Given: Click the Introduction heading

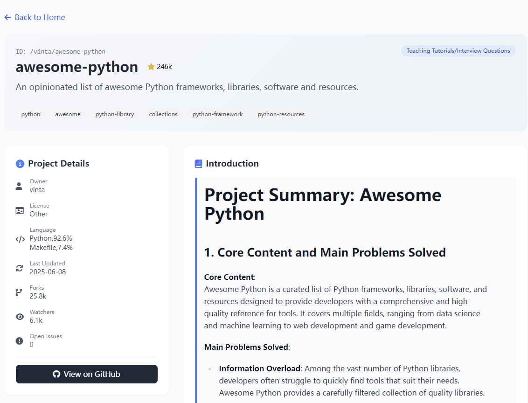Looking at the screenshot, I should click(232, 164).
